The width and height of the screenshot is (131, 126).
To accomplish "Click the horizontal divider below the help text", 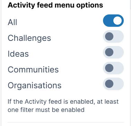I will click(x=66, y=122).
